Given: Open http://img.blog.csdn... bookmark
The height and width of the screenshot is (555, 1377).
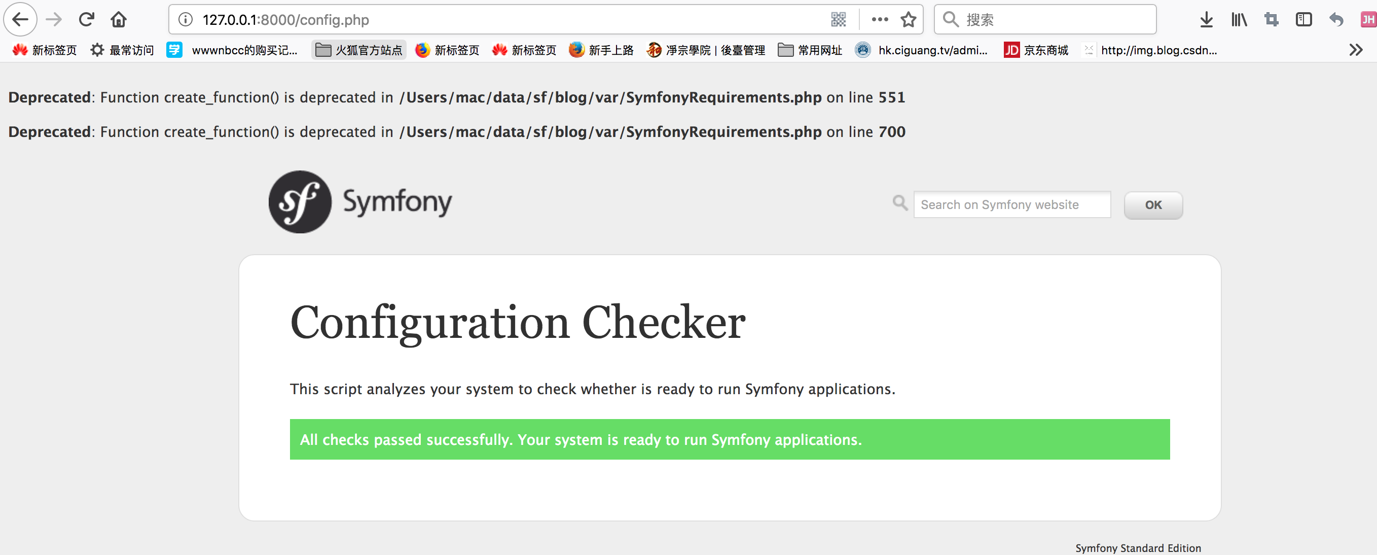Looking at the screenshot, I should coord(1149,50).
